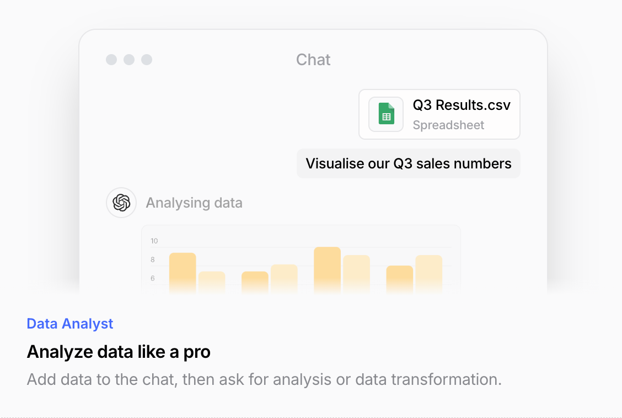
Task: Toggle the Spreadsheet label under Q3 Results.csv
Action: [x=448, y=125]
